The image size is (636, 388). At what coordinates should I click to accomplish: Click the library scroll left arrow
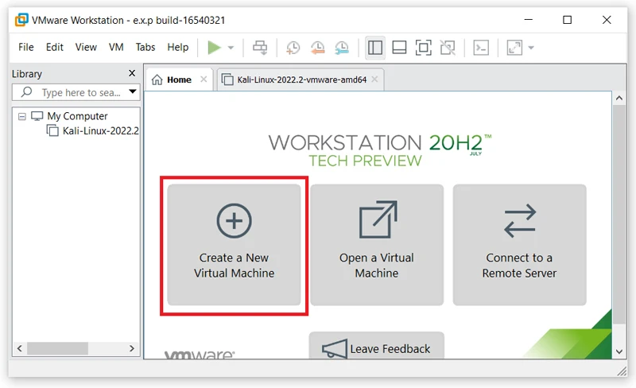coord(19,348)
